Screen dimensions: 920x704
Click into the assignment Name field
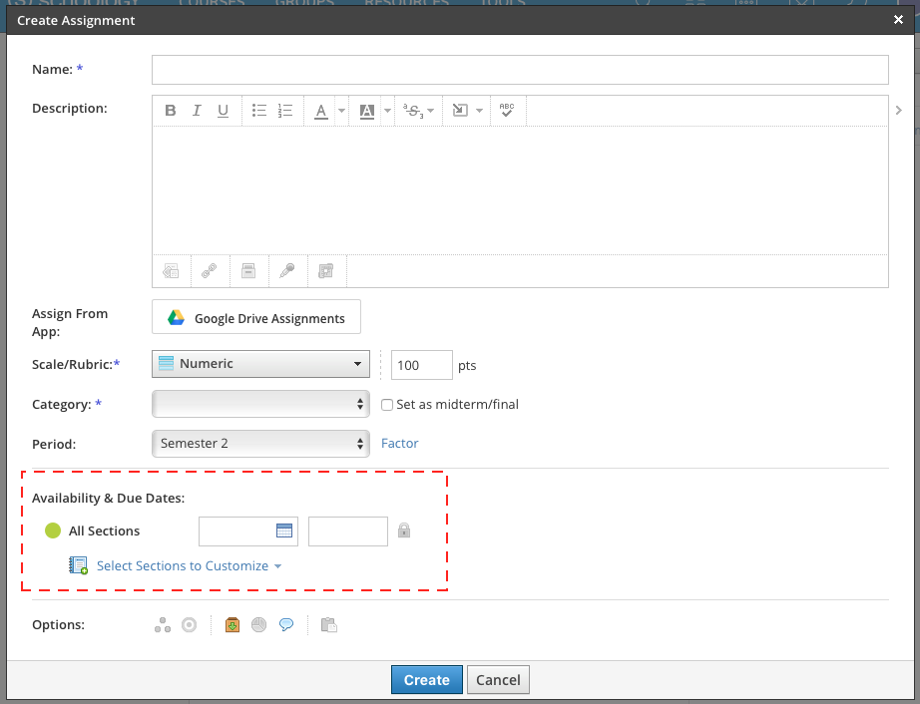(x=519, y=70)
